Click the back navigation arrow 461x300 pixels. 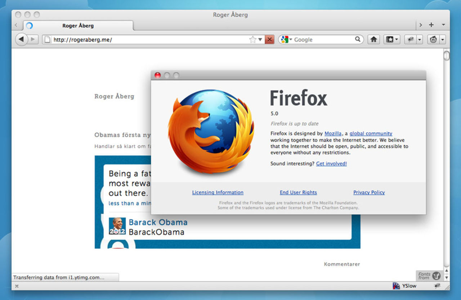(22, 39)
